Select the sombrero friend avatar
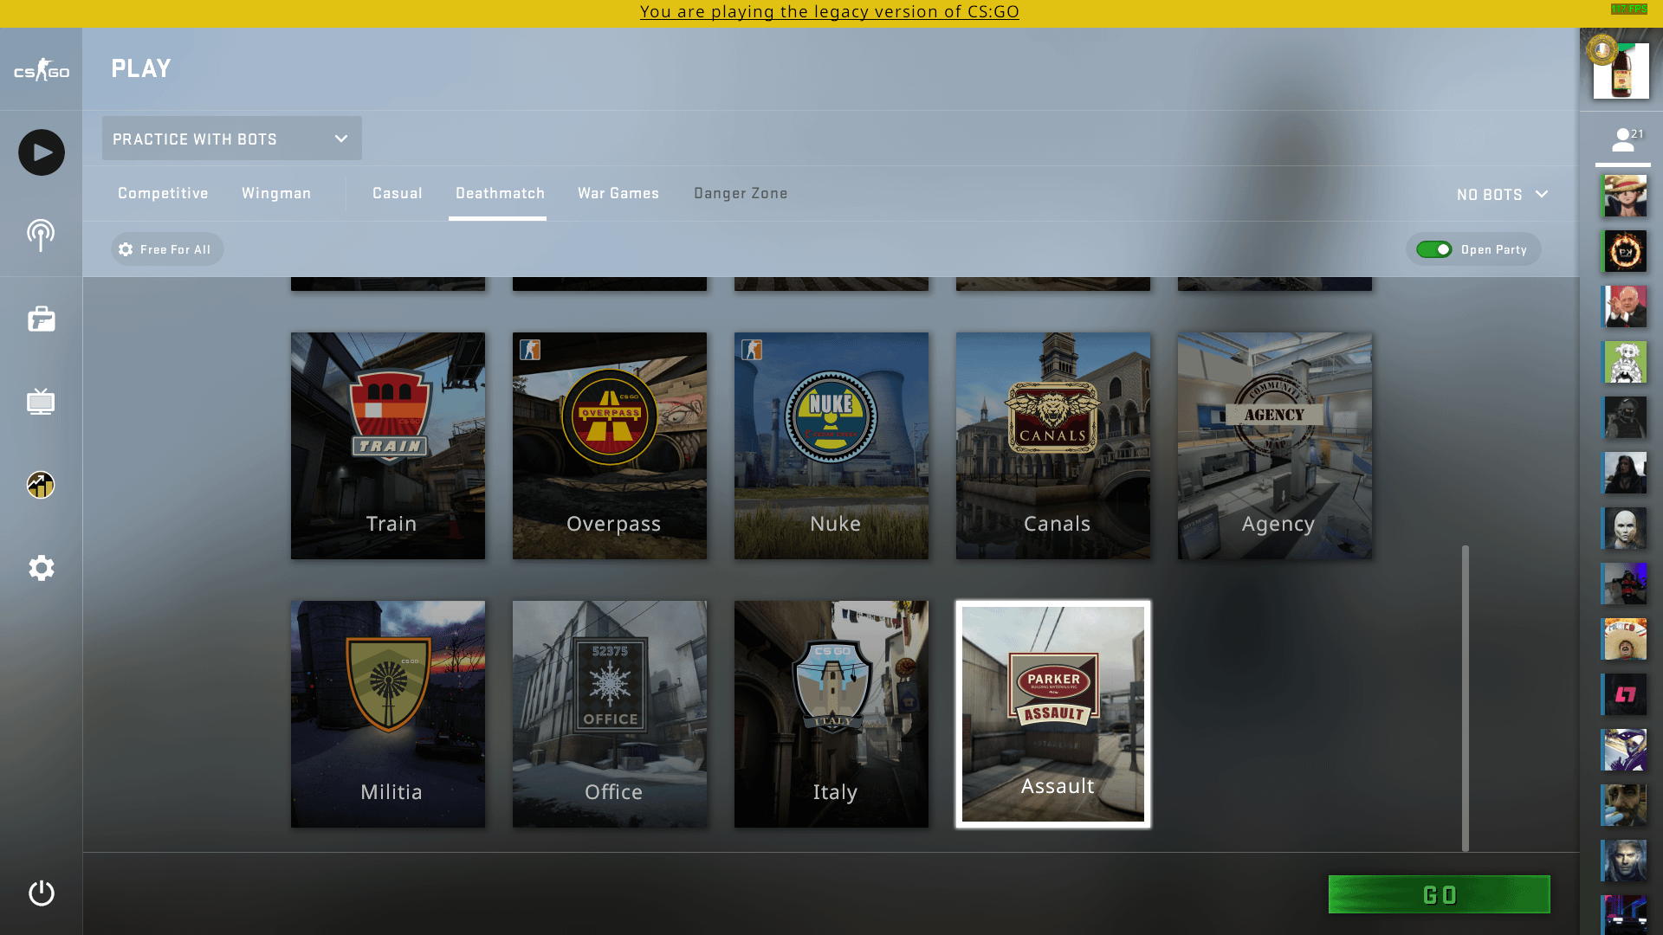1663x935 pixels. (1624, 639)
